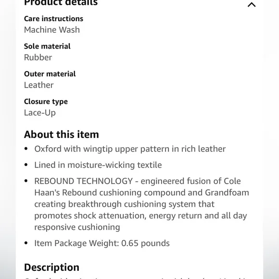The width and height of the screenshot is (279, 279).
Task: Click the moisture-wicking textile bullet
Action: point(98,165)
